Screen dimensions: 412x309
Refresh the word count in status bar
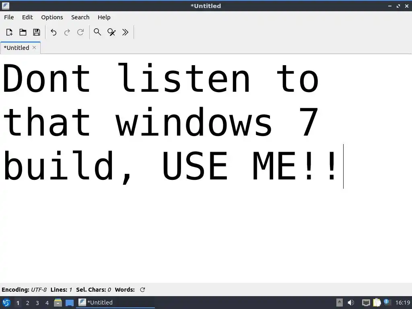point(142,290)
